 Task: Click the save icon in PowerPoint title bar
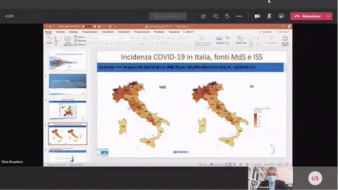pyautogui.click(x=99, y=26)
